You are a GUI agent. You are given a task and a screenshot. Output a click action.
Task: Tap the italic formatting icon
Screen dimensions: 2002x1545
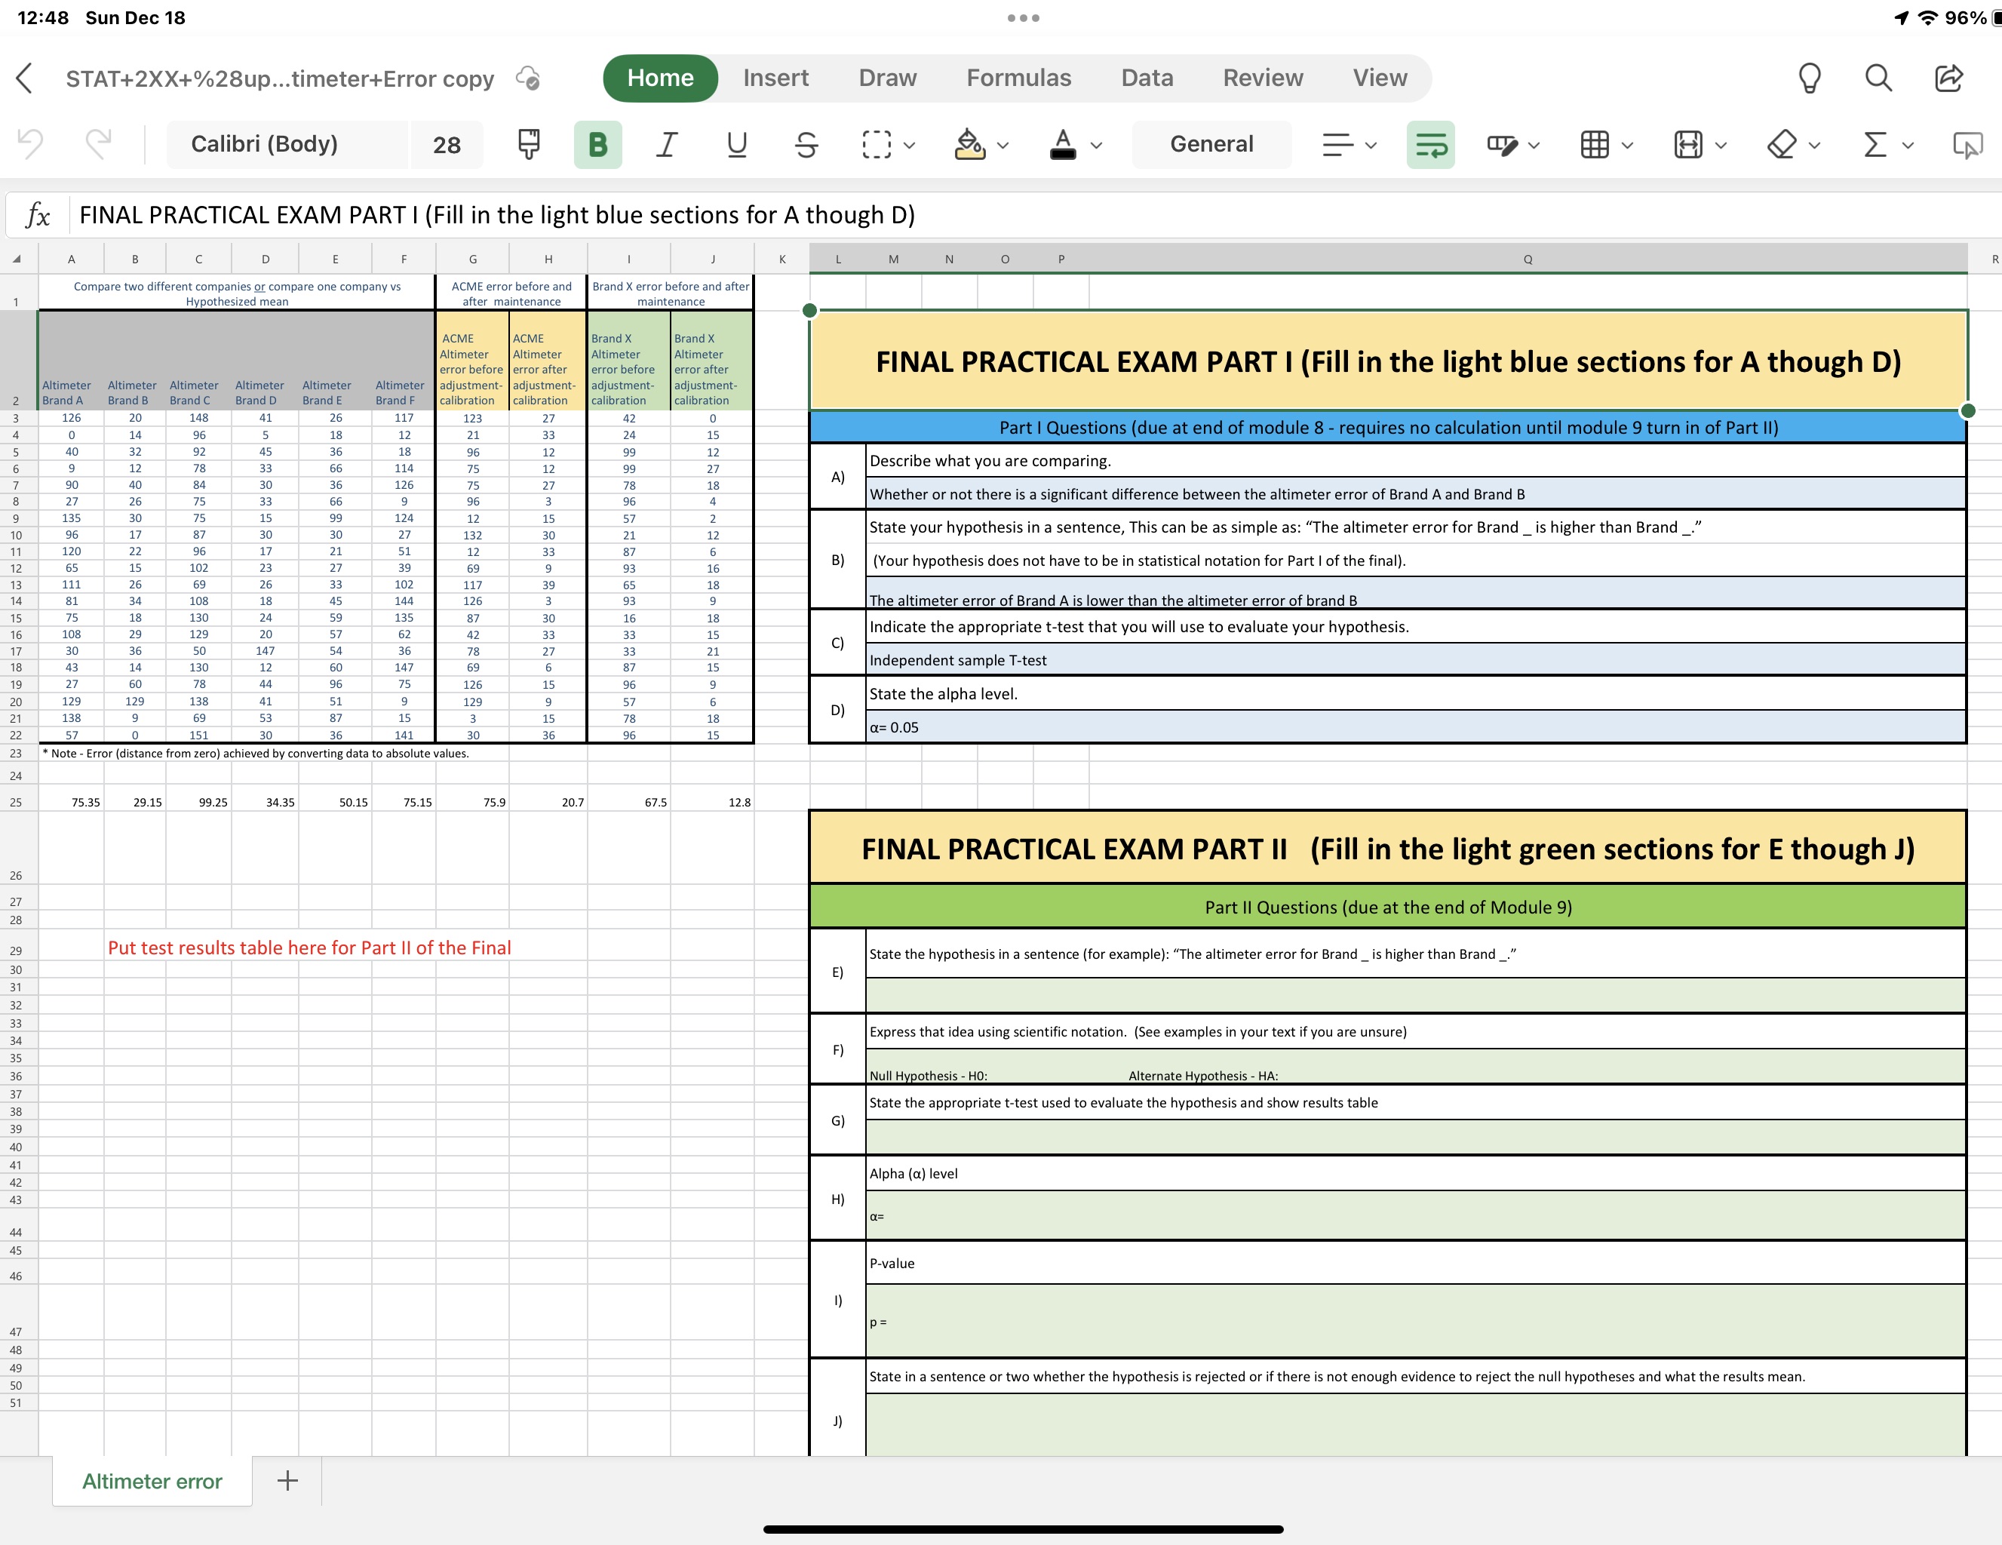coord(668,144)
